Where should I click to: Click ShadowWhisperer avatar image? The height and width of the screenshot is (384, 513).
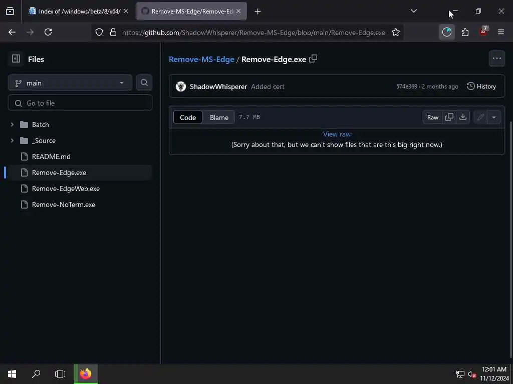pyautogui.click(x=181, y=86)
